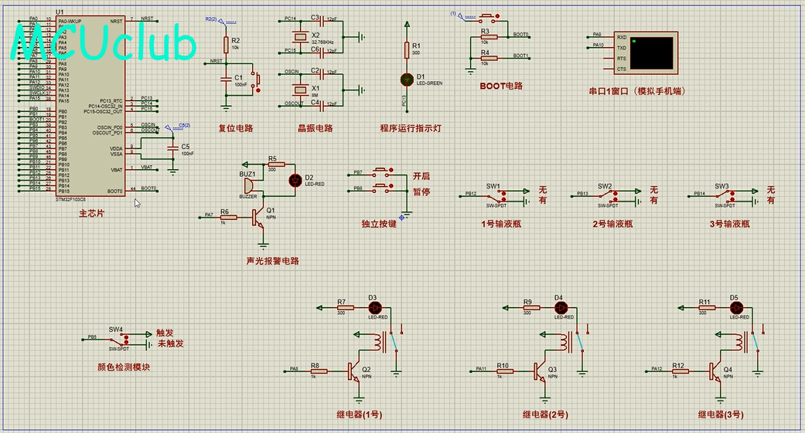Click the virtual terminal screen

651,52
